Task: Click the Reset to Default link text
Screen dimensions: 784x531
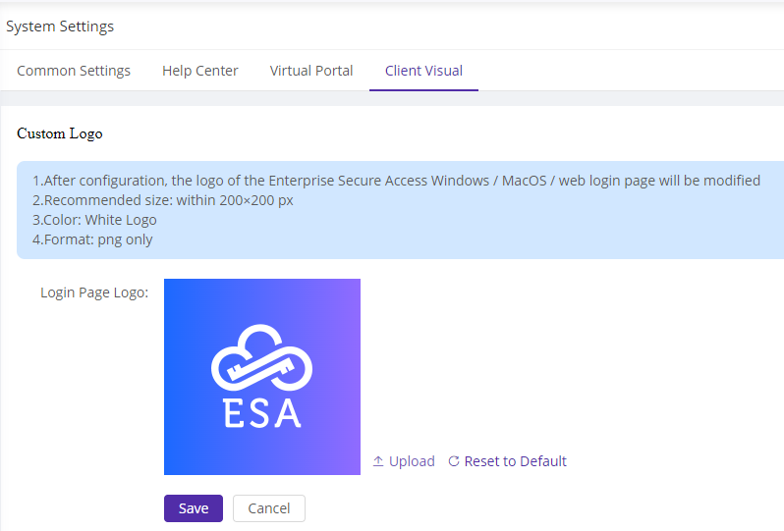Action: click(515, 461)
